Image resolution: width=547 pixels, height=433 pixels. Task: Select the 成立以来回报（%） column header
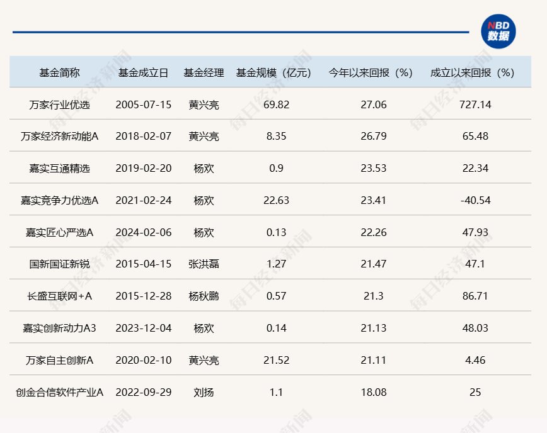tap(473, 72)
